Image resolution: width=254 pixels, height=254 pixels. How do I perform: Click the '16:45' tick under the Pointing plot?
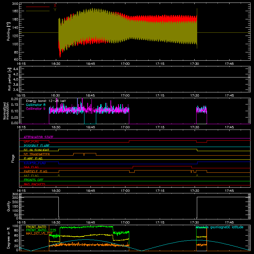(90, 64)
